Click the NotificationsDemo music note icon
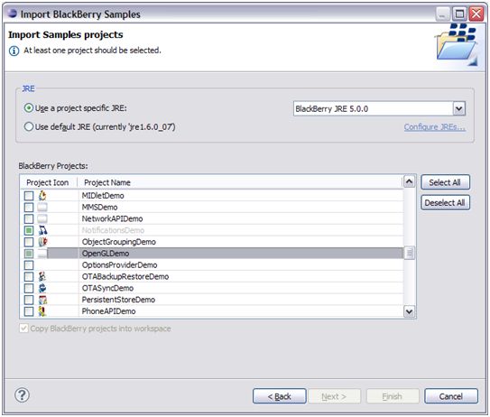 point(42,230)
